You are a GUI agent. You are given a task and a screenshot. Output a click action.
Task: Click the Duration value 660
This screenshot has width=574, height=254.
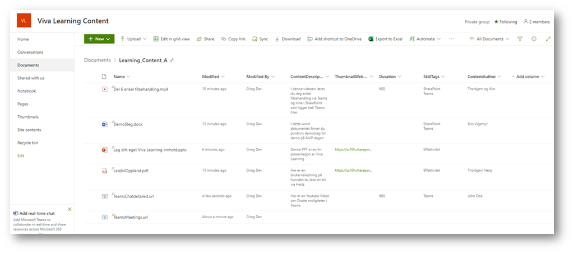[382, 196]
